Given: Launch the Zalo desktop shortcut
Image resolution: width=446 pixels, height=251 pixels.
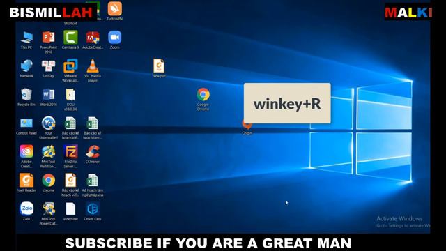Looking at the screenshot, I should point(26,209).
